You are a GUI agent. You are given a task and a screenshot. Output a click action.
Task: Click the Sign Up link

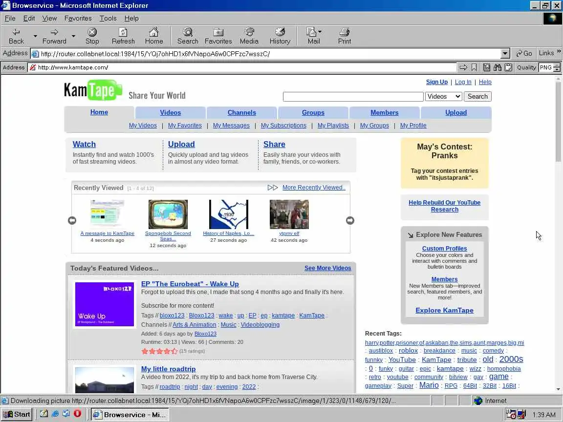436,82
